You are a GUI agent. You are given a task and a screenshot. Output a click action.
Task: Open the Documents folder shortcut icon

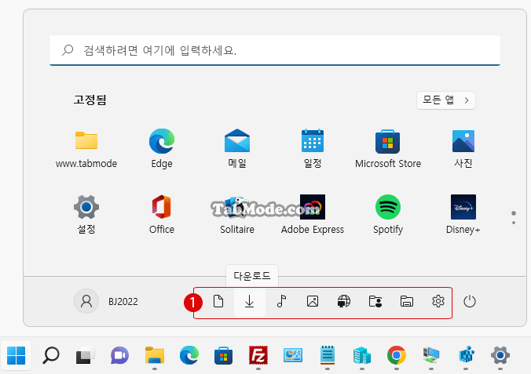218,301
